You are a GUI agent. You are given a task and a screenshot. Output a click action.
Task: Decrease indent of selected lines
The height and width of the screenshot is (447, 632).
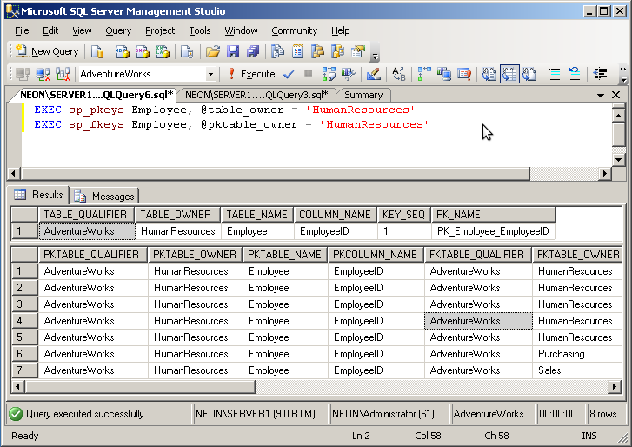pyautogui.click(x=600, y=74)
